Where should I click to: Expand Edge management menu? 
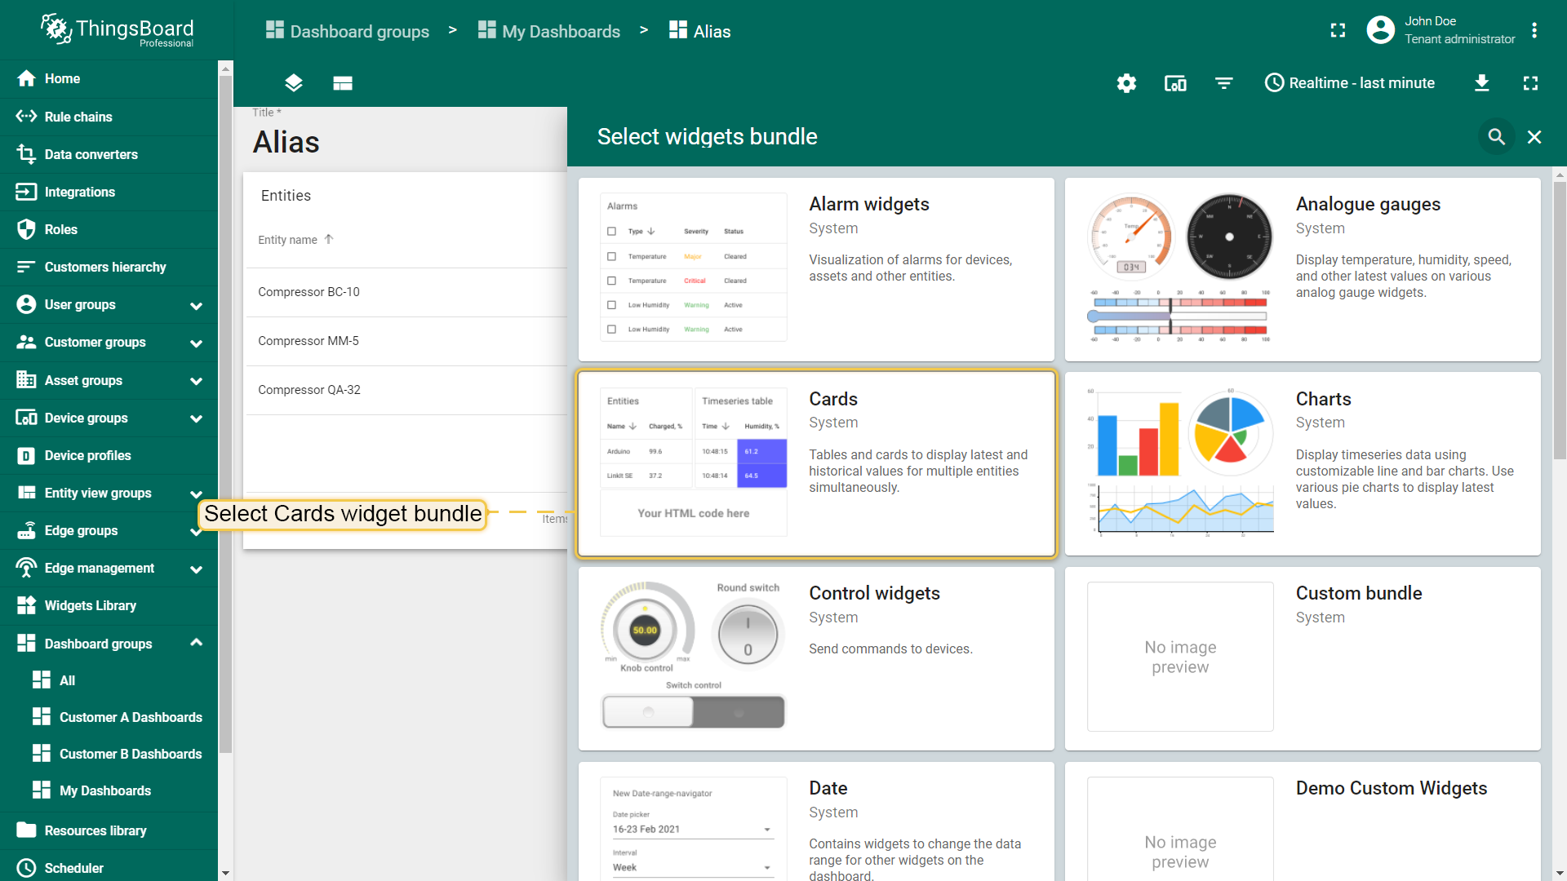196,569
